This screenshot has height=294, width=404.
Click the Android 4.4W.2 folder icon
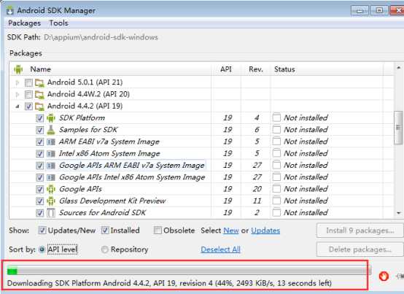(x=39, y=95)
